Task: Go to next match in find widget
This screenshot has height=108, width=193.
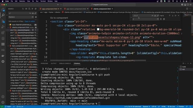Action: coord(172,16)
